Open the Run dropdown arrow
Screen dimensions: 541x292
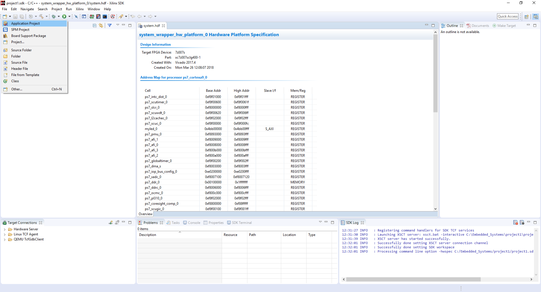tap(69, 17)
